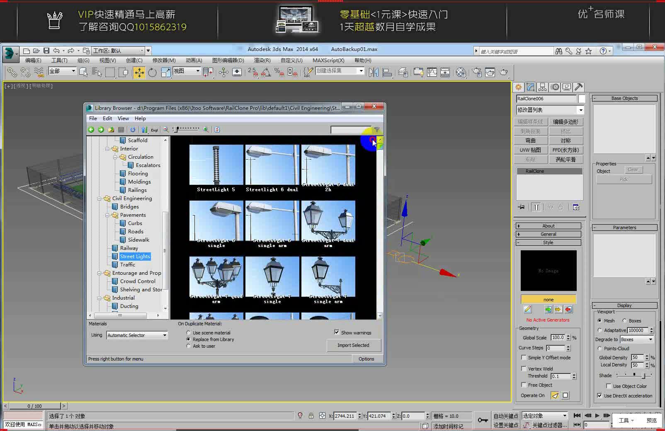Select the Select and Move tool
665x431 pixels.
coord(139,72)
